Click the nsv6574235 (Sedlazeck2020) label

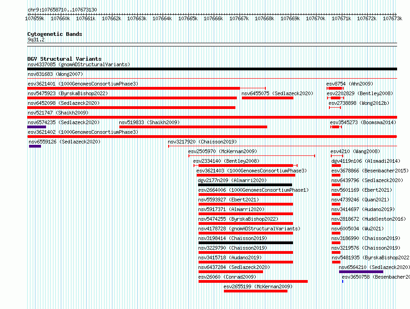click(x=64, y=122)
